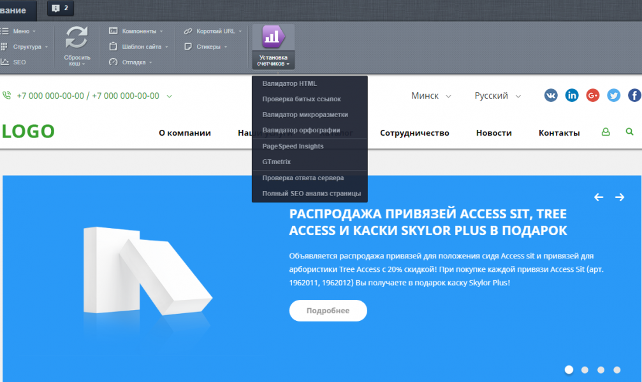Open the Google Plus social icon
The image size is (642, 382).
(x=592, y=95)
